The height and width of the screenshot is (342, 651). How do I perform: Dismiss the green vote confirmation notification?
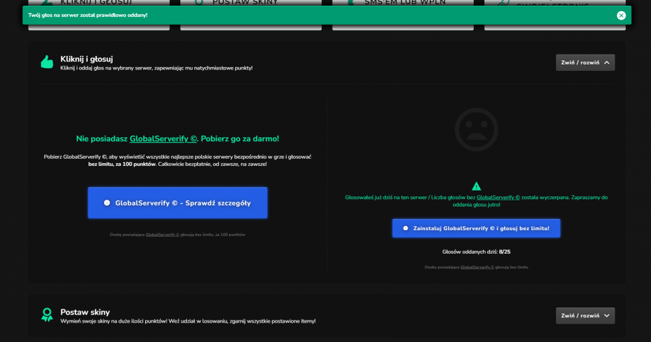coord(620,16)
